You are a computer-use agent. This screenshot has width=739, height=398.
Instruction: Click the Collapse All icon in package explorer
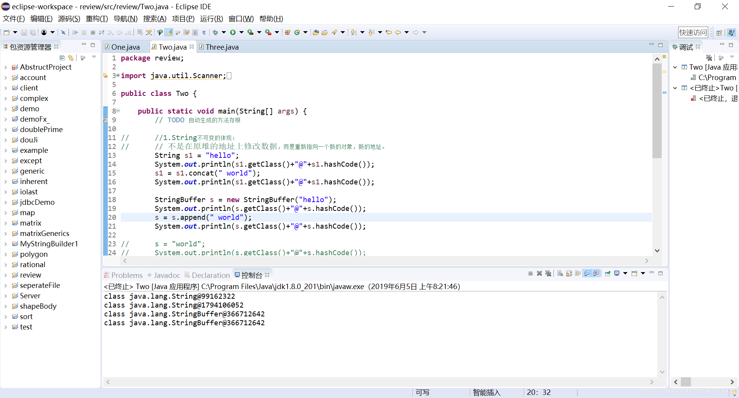tap(62, 58)
